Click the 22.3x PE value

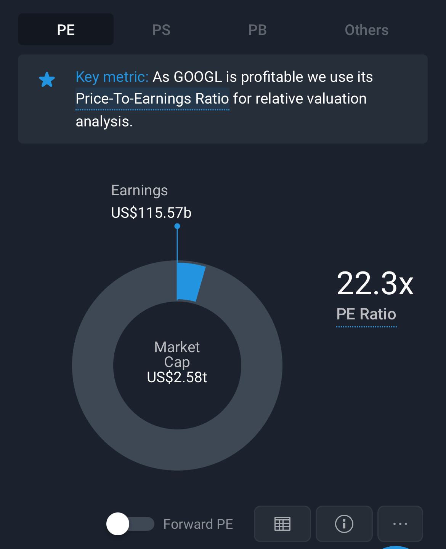(x=375, y=284)
